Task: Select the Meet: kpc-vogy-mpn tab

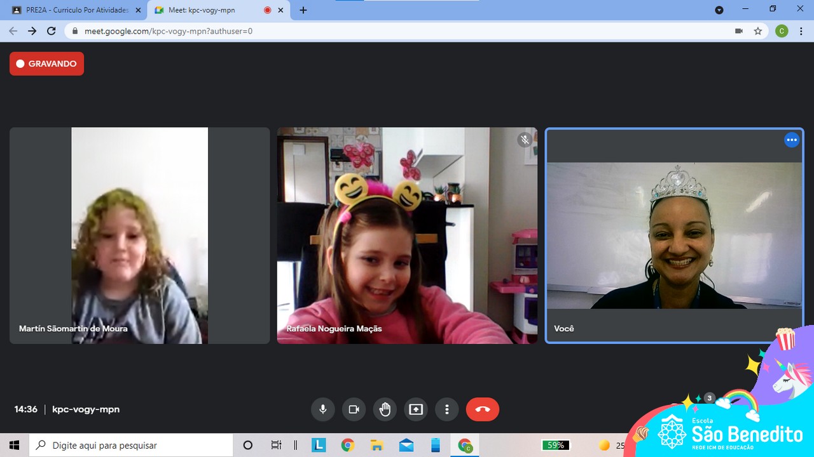Action: pyautogui.click(x=210, y=10)
